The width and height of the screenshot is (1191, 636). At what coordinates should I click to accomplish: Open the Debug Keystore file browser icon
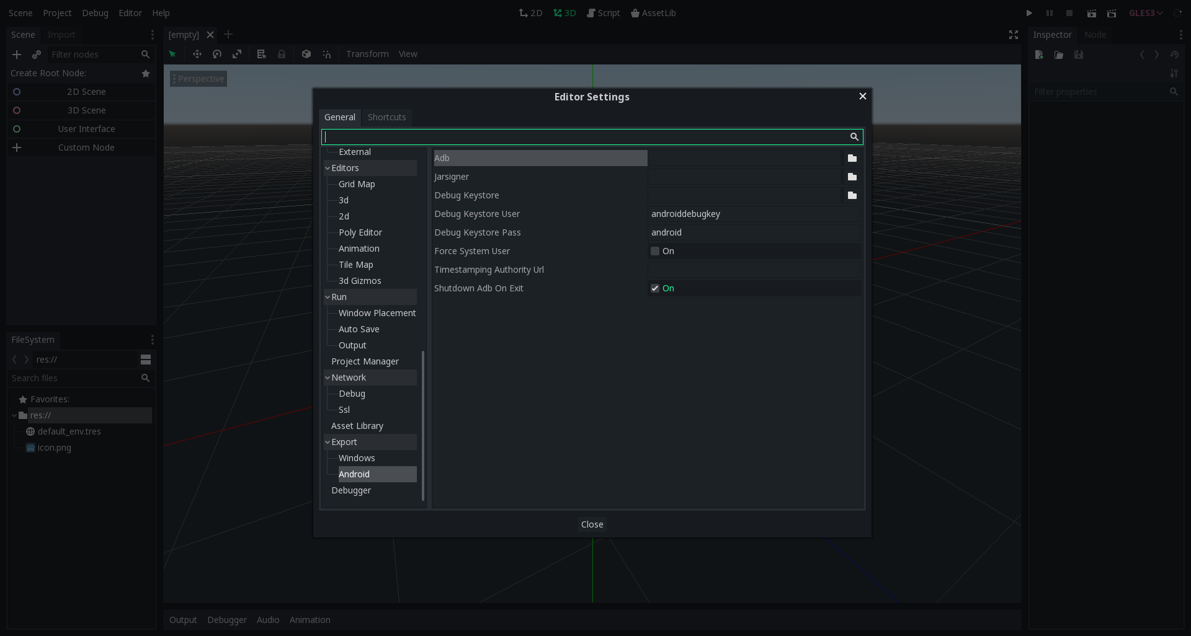tap(852, 195)
